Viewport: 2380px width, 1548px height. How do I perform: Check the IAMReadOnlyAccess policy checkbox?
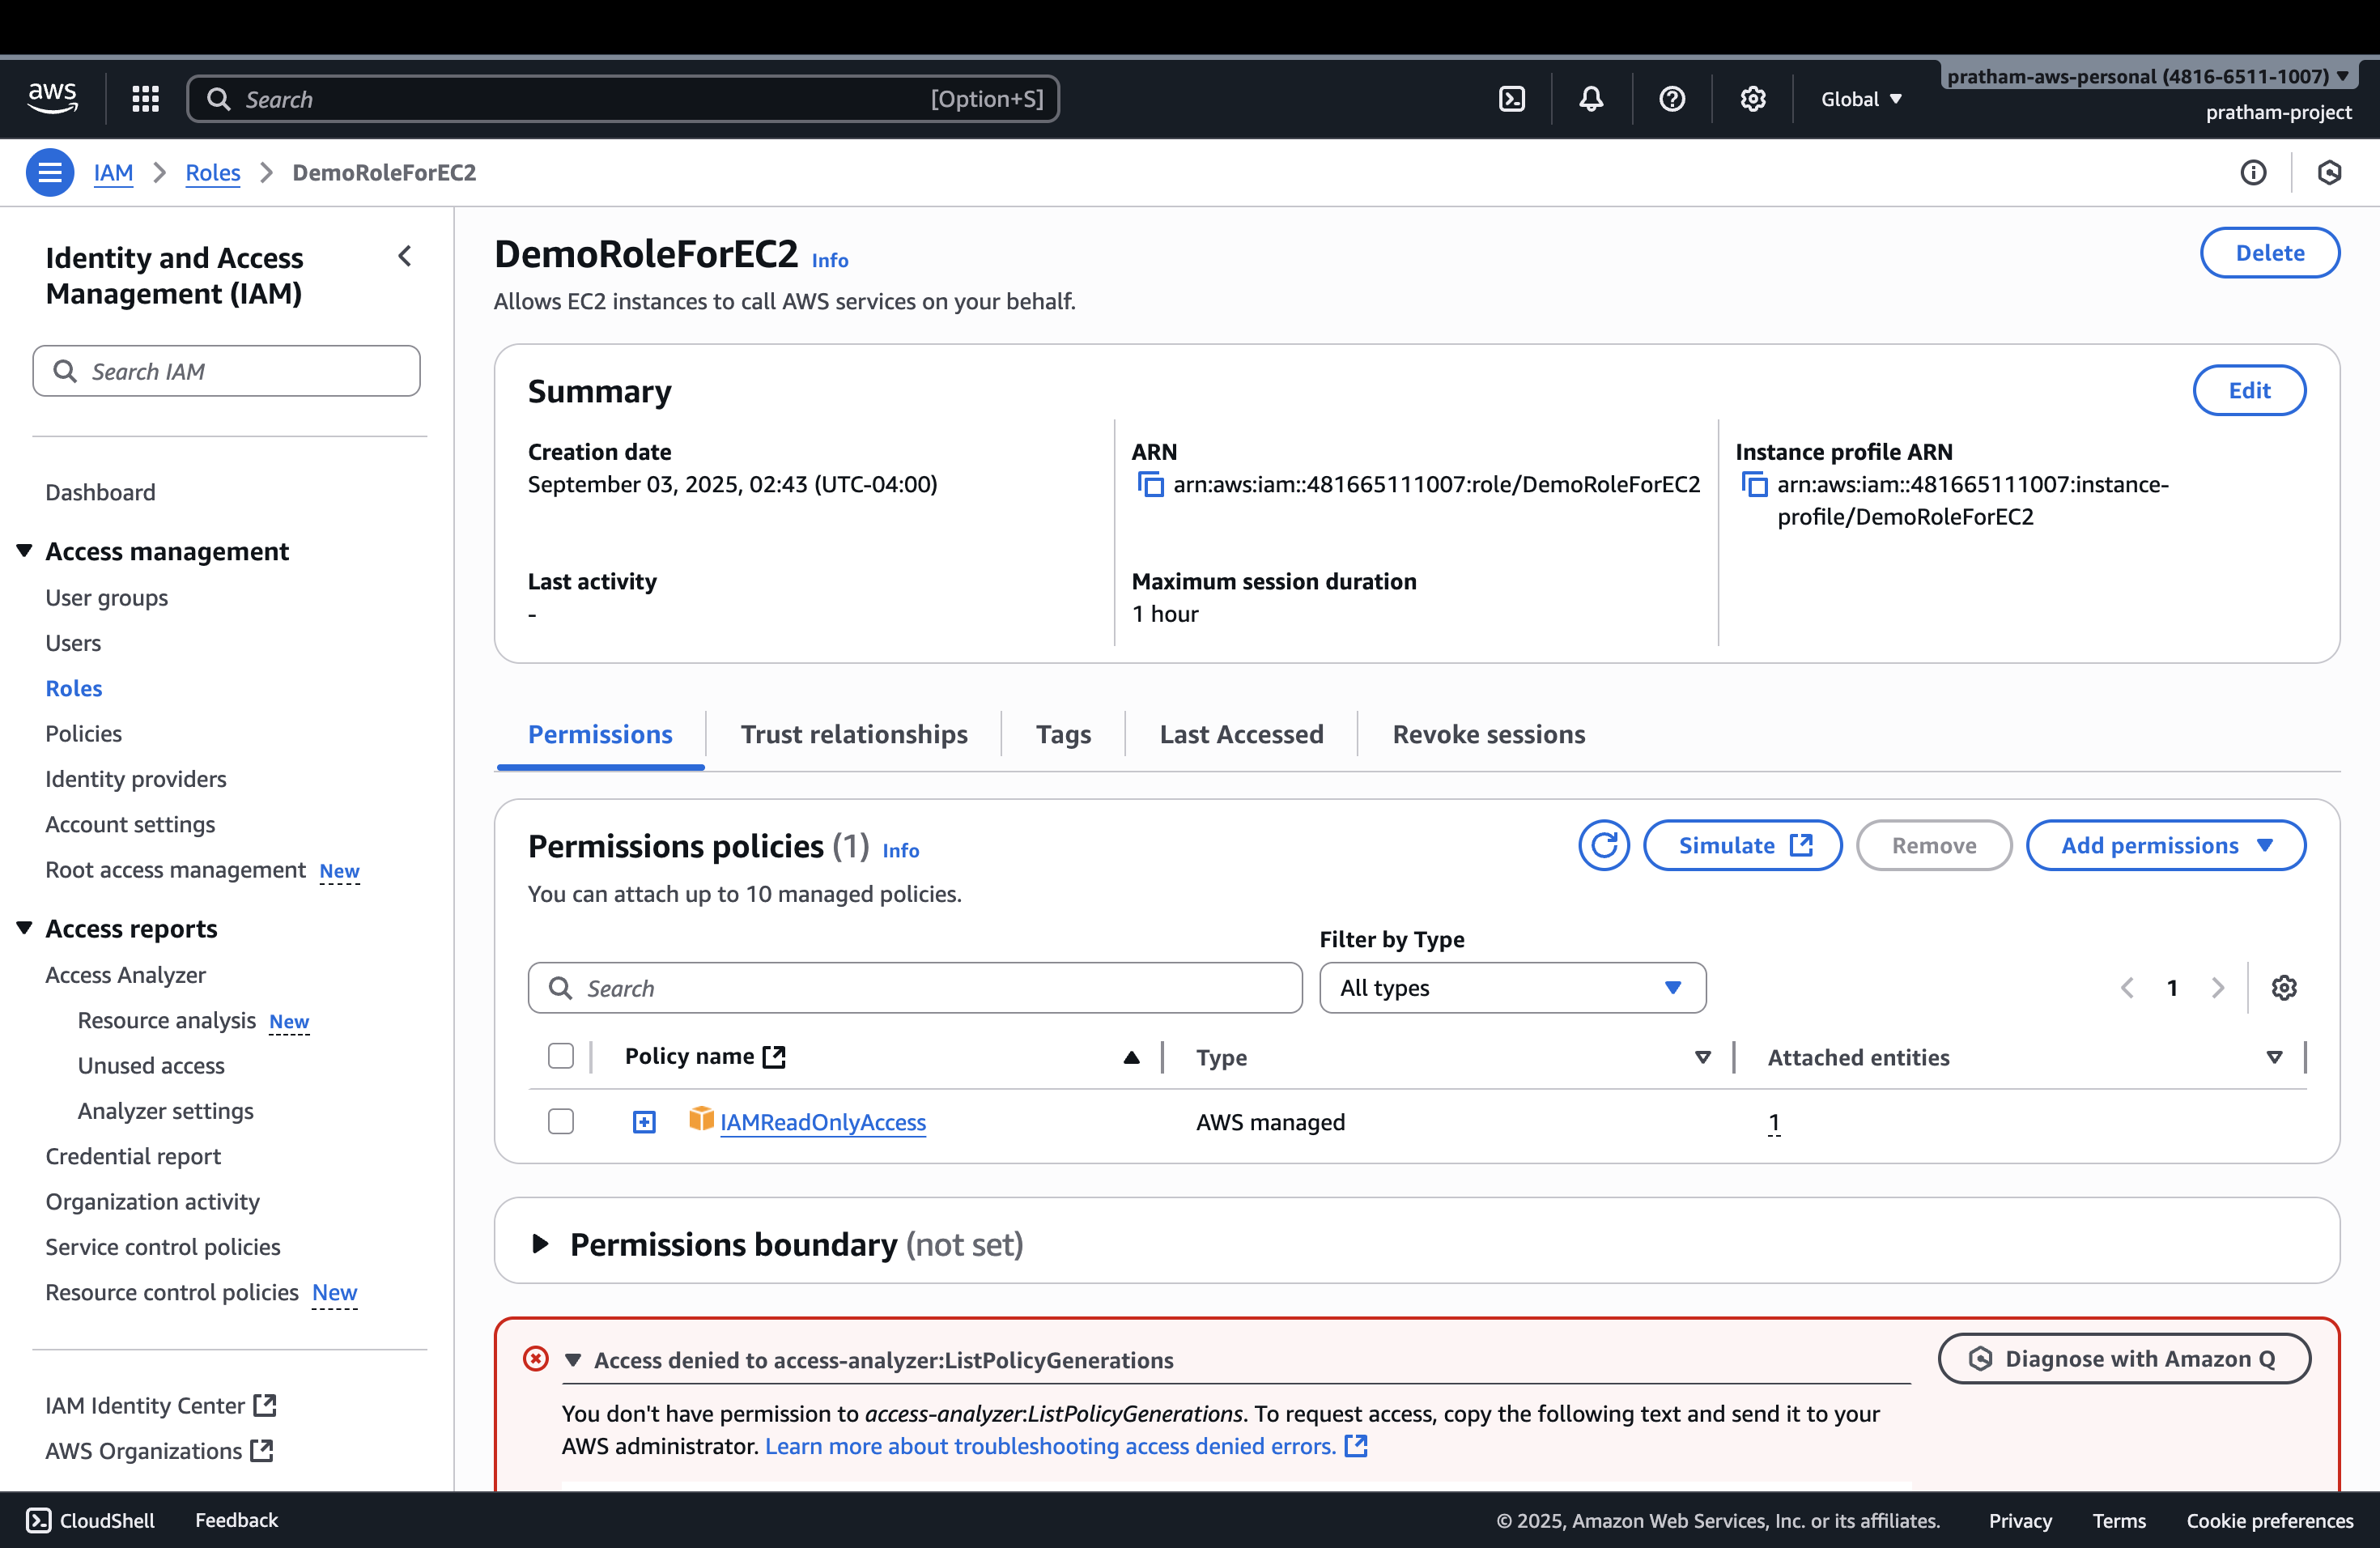coord(561,1121)
